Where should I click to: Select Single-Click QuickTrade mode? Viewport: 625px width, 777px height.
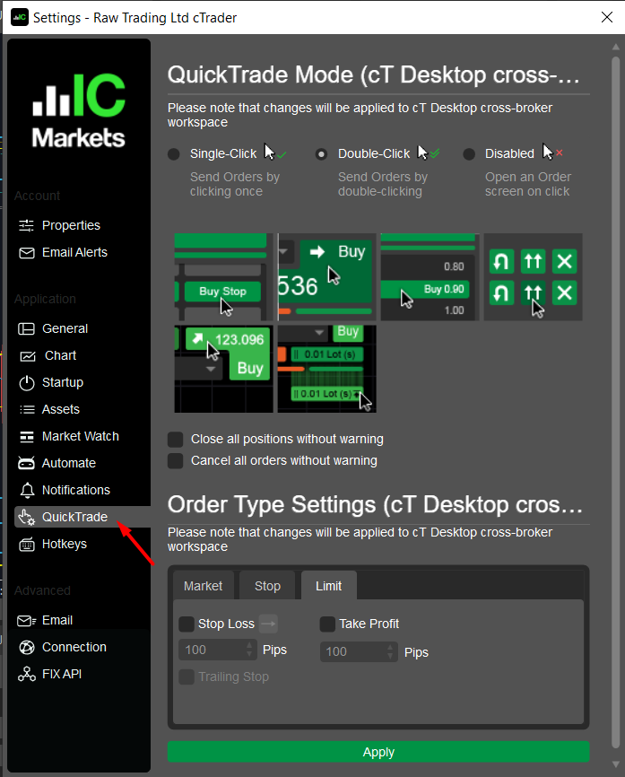pyautogui.click(x=174, y=154)
